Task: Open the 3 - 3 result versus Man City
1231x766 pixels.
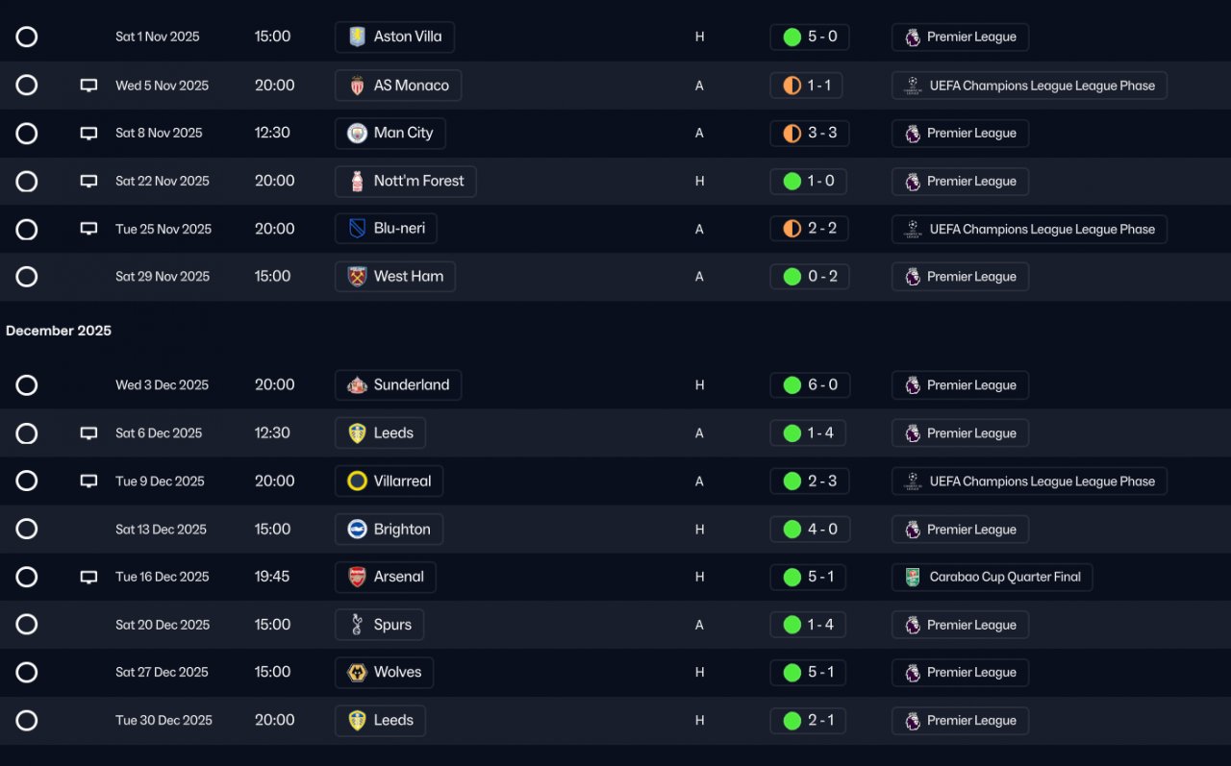Action: (x=810, y=134)
